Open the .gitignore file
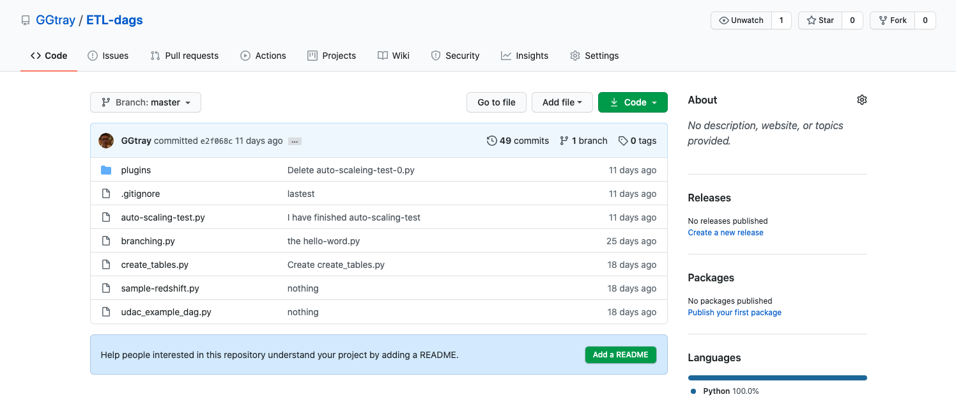Image resolution: width=956 pixels, height=406 pixels. pos(141,194)
